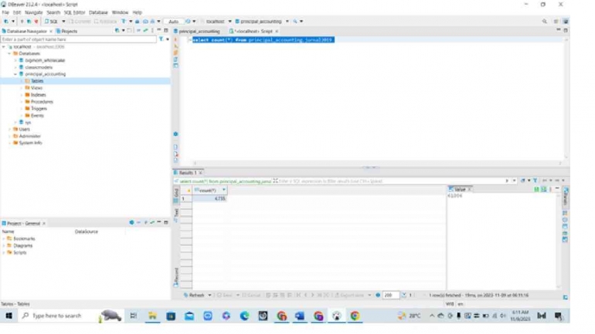
Task: Click the SQL new script toolbar button
Action: [x=52, y=22]
